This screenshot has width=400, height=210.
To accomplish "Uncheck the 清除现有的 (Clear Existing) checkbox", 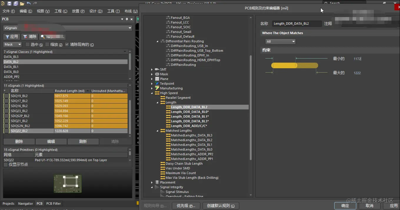I will 67,44.
